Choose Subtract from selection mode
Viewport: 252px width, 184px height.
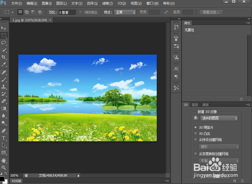(33, 12)
